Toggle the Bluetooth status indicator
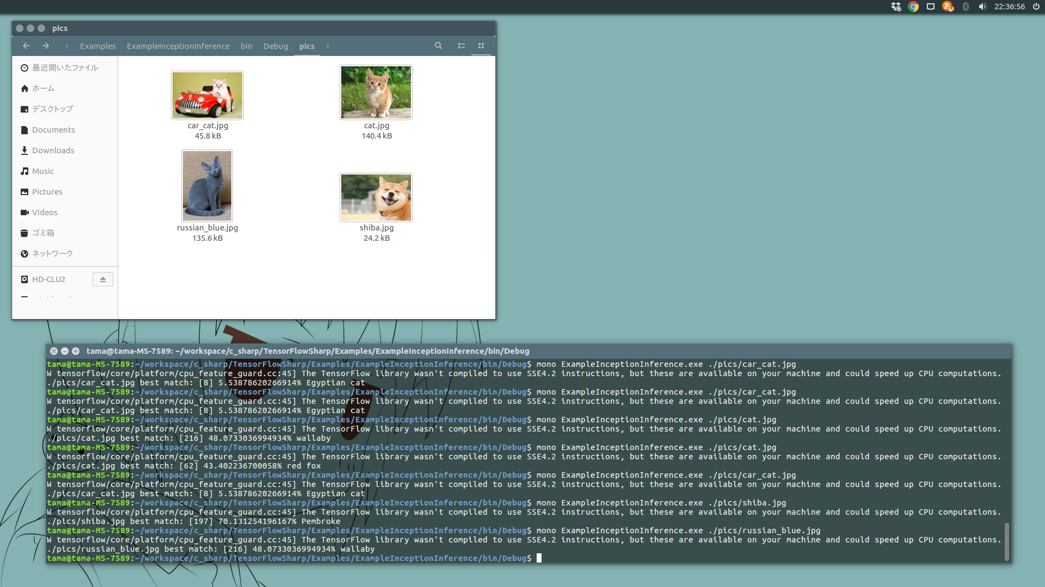 tap(966, 7)
